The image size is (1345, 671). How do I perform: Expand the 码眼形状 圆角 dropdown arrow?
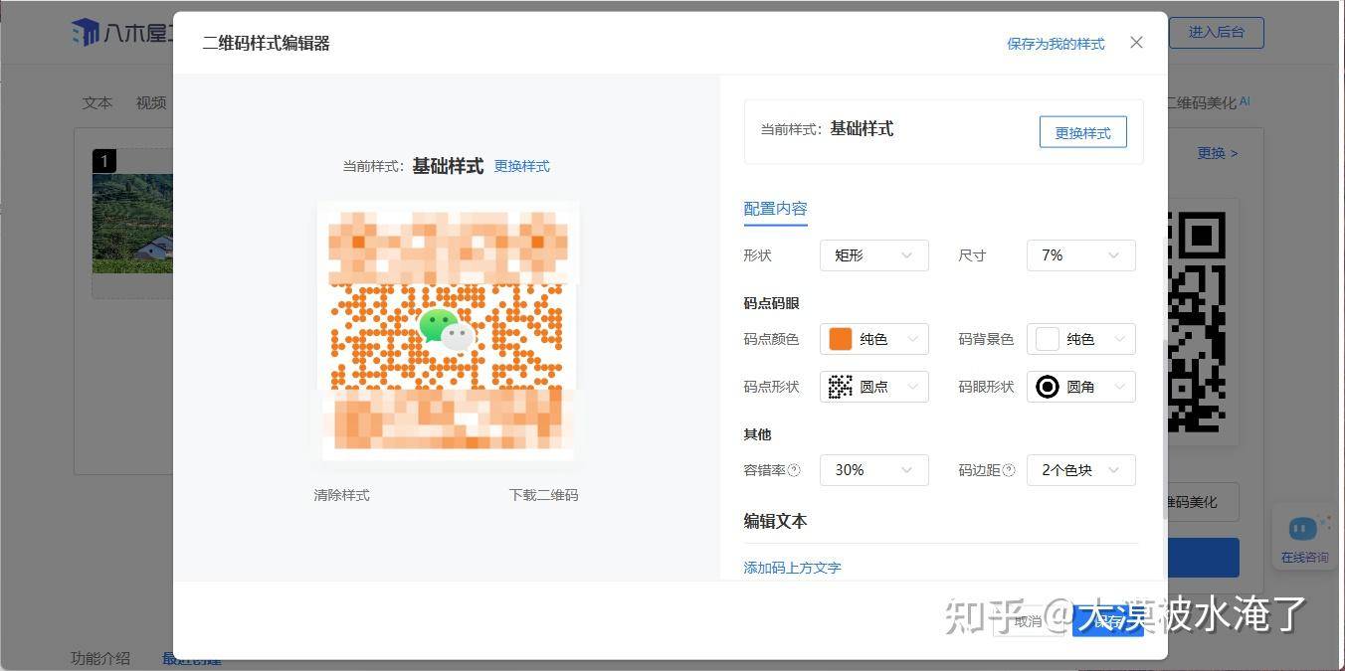[x=1119, y=387]
